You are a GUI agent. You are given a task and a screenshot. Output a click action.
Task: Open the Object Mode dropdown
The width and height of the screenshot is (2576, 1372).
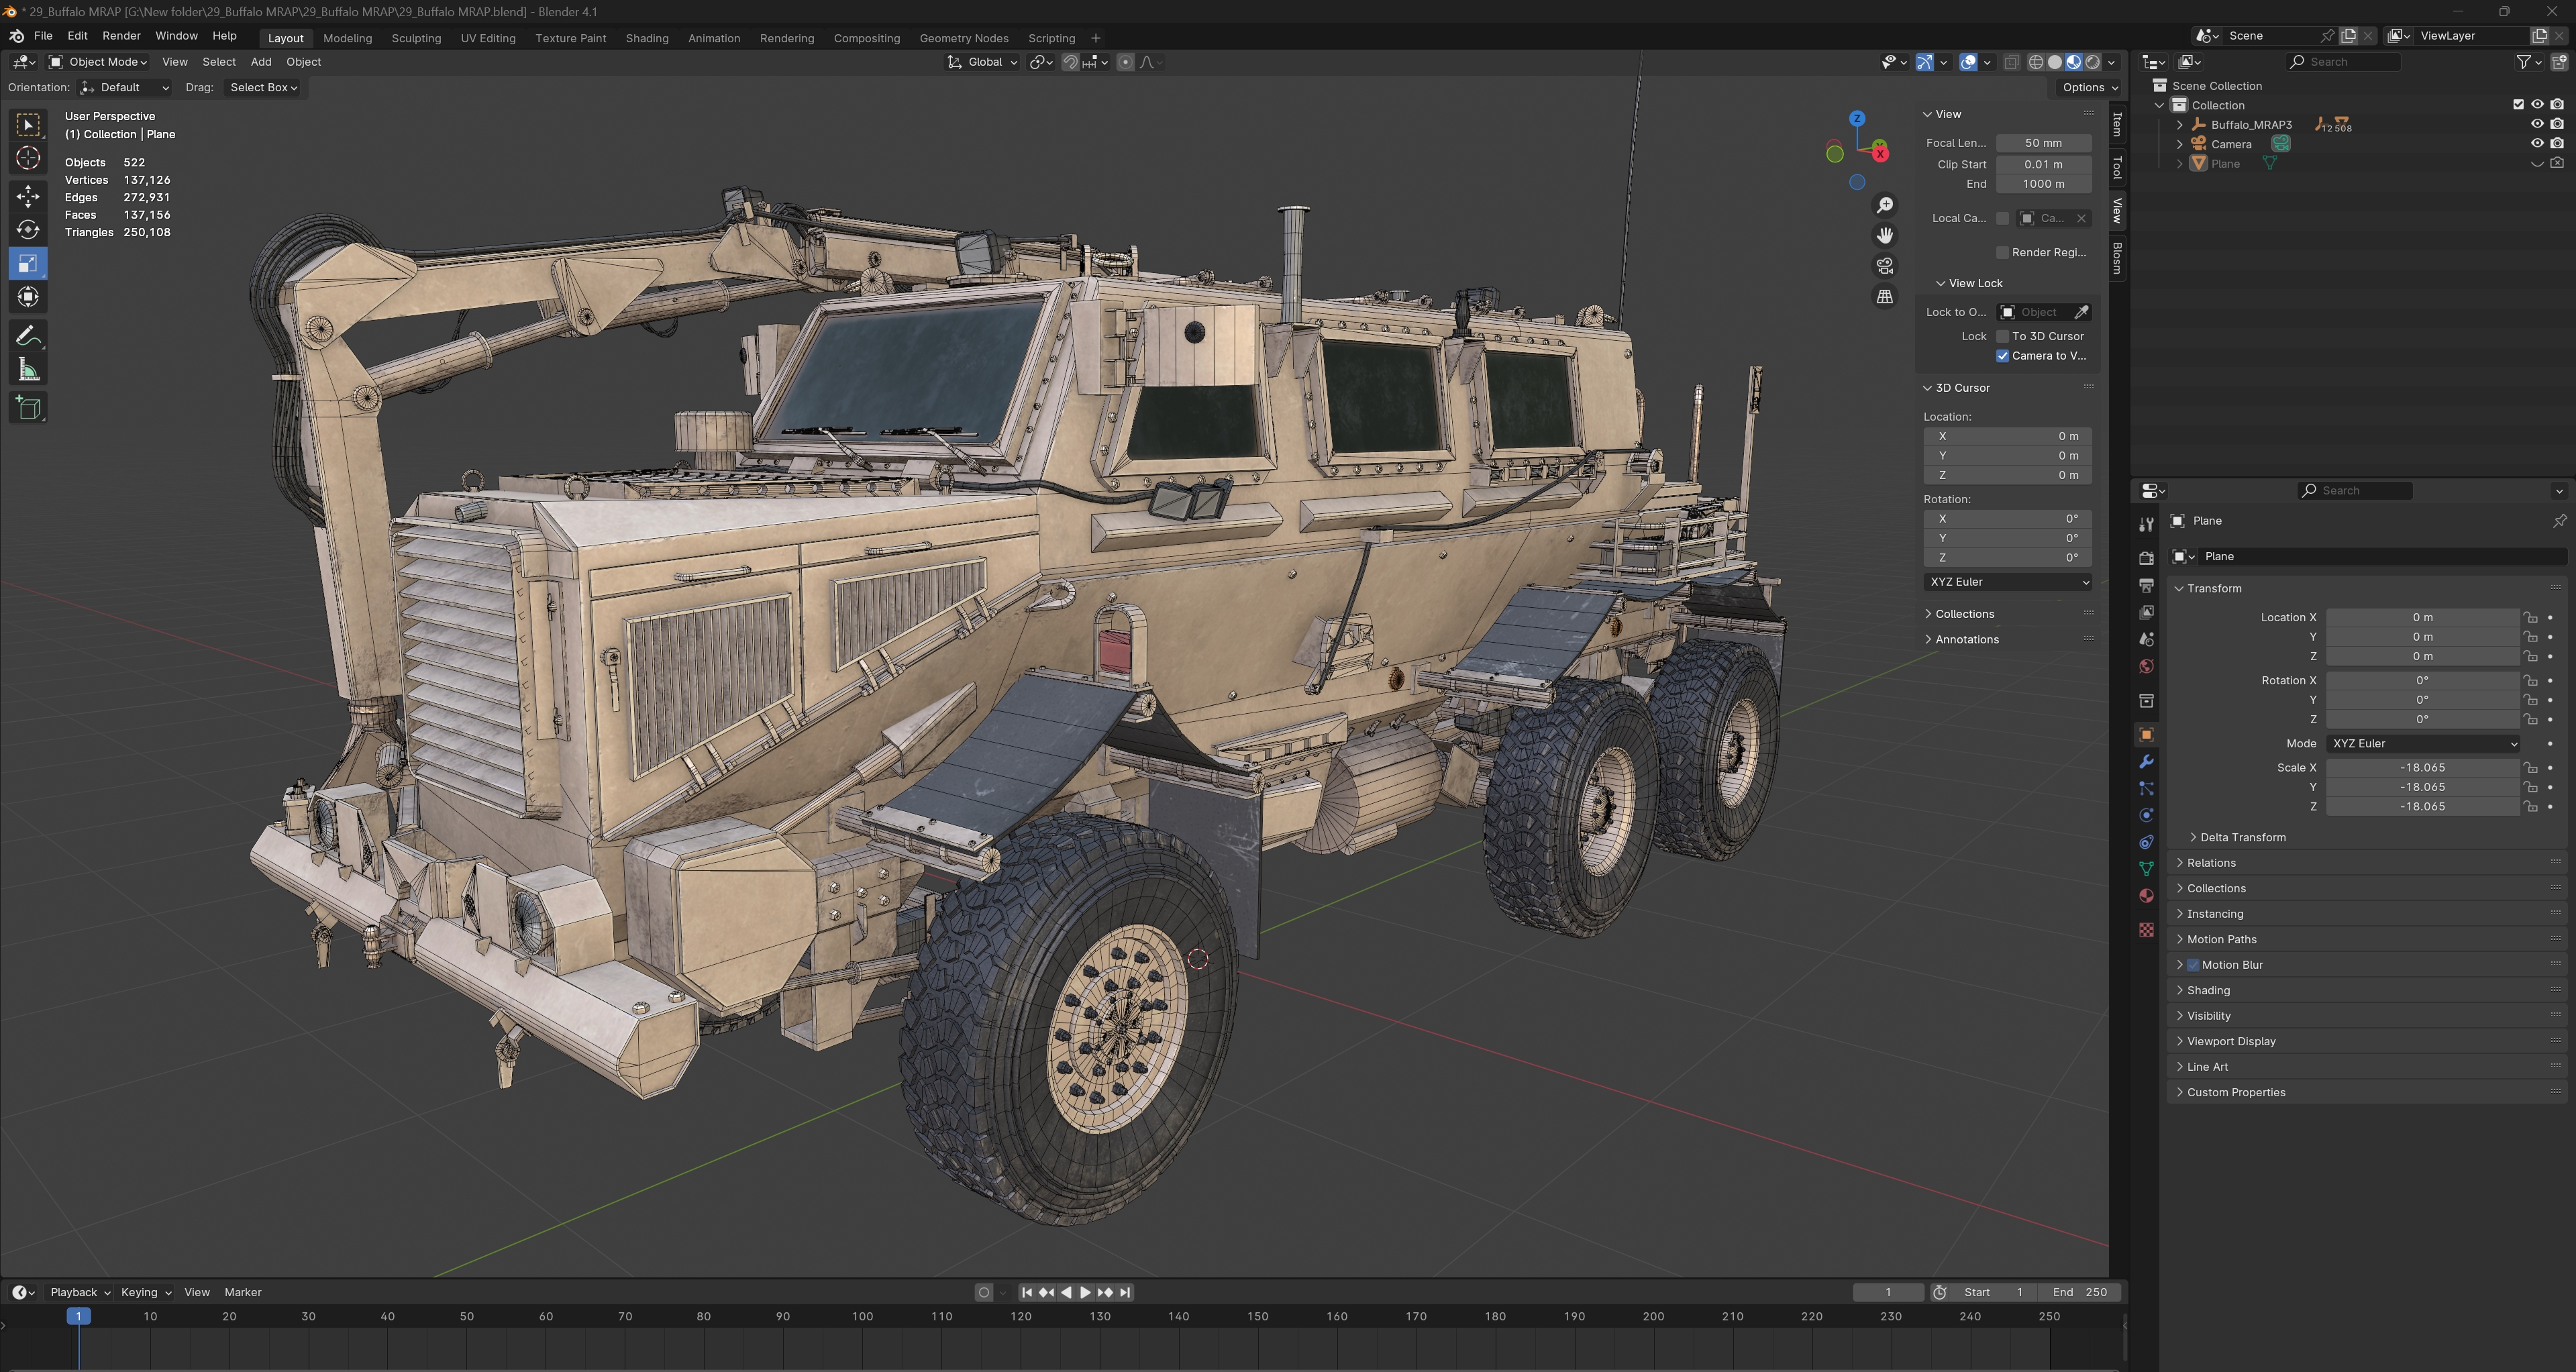99,62
